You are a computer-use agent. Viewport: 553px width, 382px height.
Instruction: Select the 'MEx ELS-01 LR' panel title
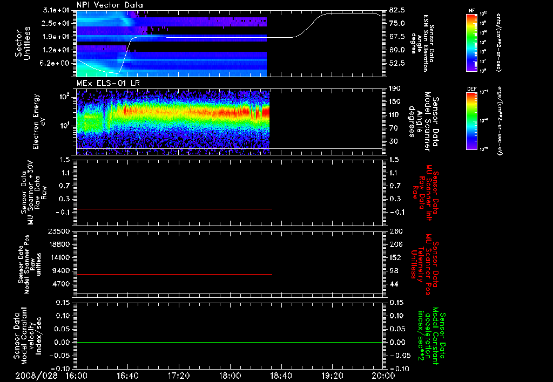coord(107,84)
